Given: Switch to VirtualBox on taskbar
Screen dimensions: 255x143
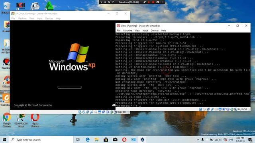Looking at the screenshot, I should (143, 139).
